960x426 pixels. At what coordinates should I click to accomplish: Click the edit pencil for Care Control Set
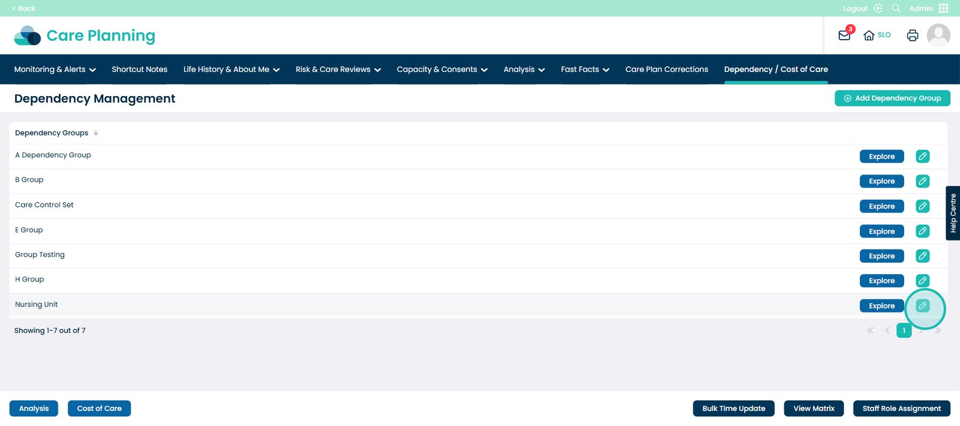click(923, 206)
